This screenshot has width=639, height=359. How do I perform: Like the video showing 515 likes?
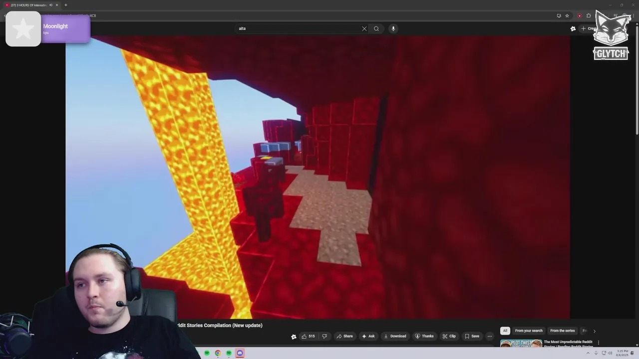(x=308, y=336)
